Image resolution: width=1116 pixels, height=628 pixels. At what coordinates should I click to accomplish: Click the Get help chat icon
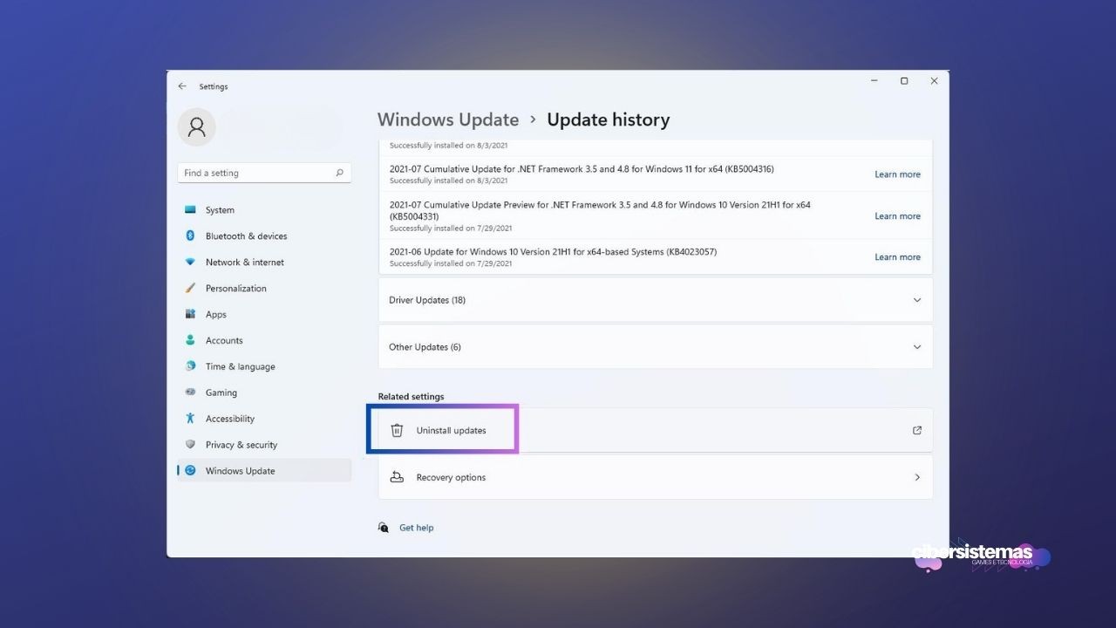point(384,528)
